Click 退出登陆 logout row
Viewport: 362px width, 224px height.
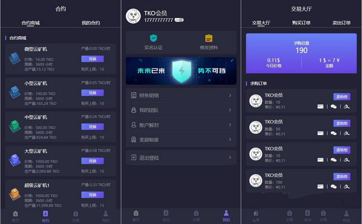coord(181,157)
